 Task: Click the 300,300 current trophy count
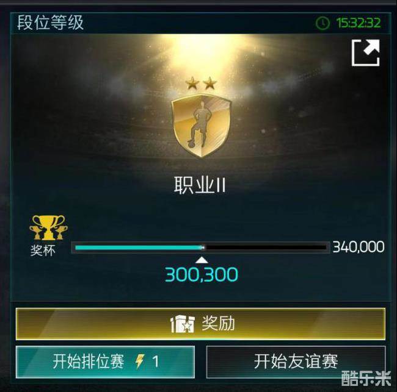202,274
